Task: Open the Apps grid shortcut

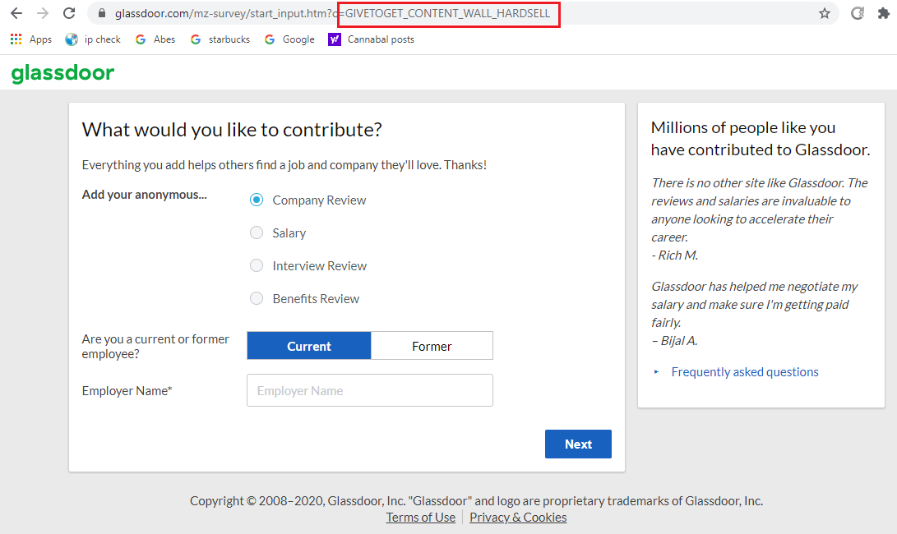Action: (31, 39)
